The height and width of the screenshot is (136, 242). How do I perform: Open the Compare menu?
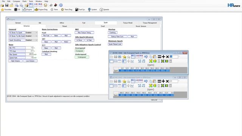[x=16, y=1]
